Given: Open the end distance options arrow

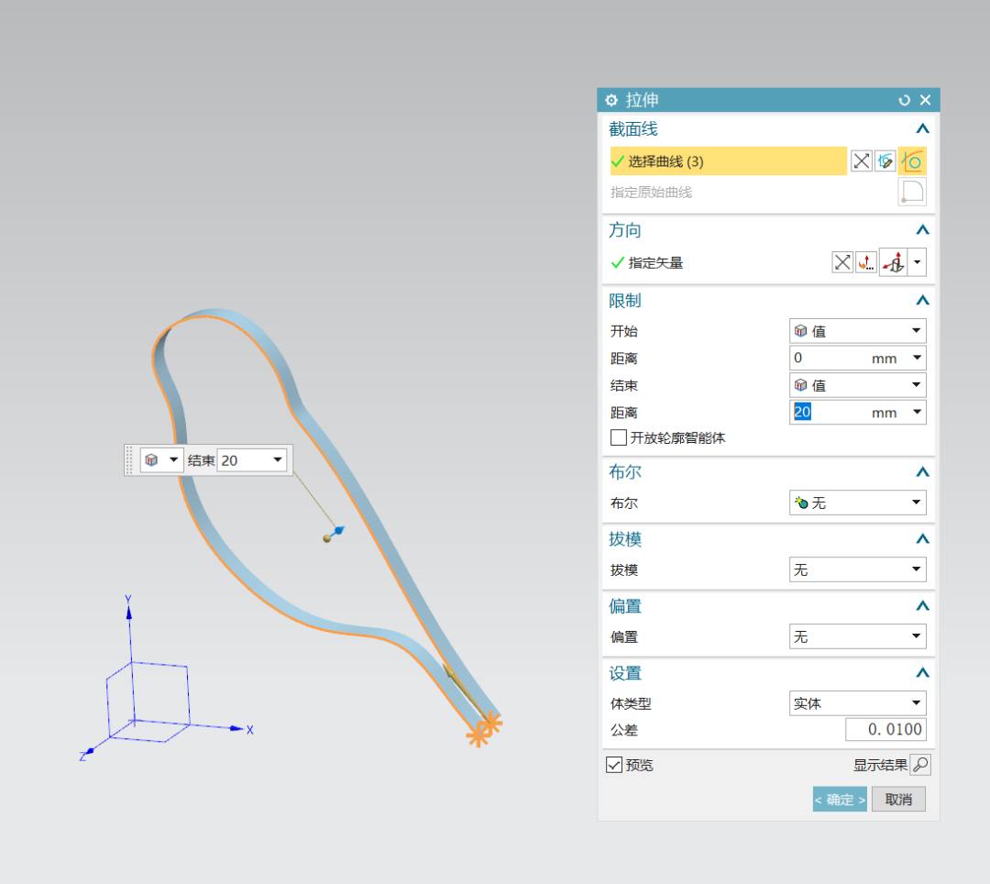Looking at the screenshot, I should (917, 413).
